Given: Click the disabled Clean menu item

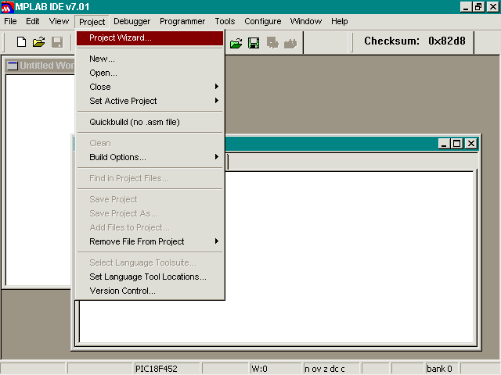Looking at the screenshot, I should 150,143.
